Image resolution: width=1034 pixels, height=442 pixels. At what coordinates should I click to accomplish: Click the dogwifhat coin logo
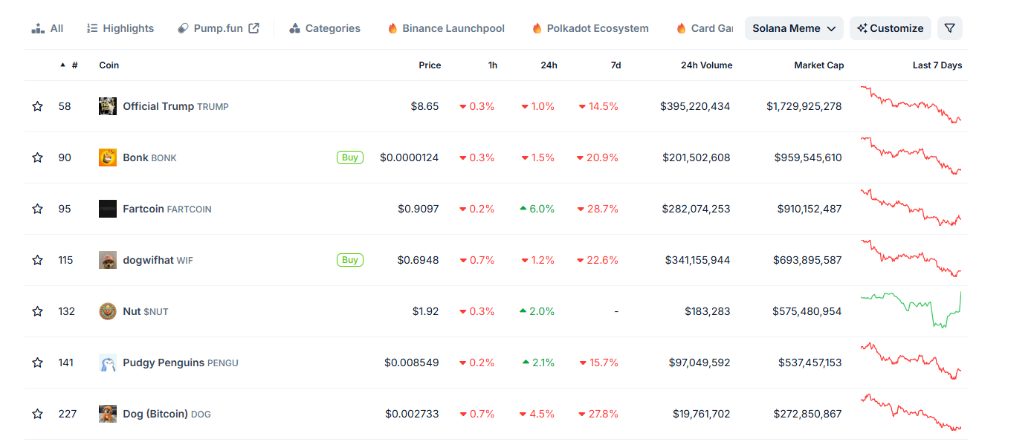pos(108,260)
